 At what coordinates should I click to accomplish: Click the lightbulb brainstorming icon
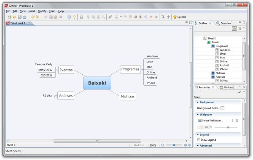[74, 17]
